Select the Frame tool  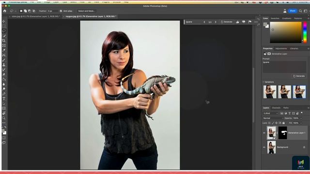tap(4, 45)
